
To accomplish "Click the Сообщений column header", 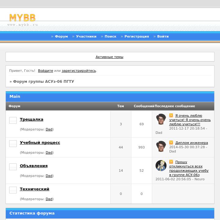I will [144, 106].
